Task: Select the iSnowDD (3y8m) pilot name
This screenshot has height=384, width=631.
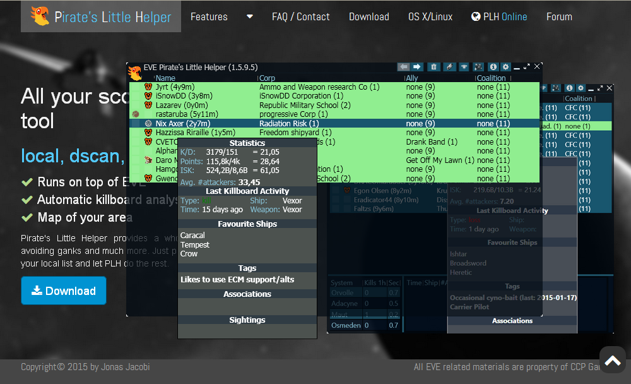Action: tap(184, 96)
